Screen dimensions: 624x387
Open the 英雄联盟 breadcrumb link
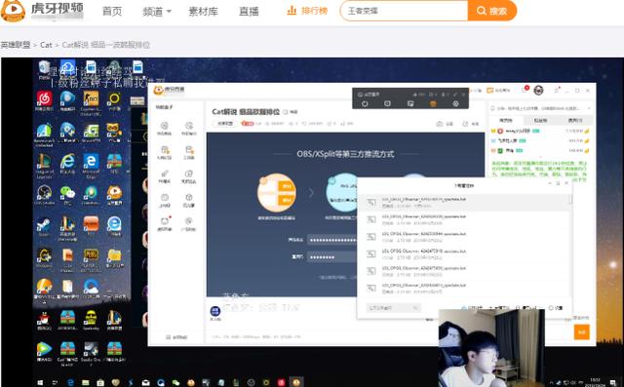tap(16, 45)
